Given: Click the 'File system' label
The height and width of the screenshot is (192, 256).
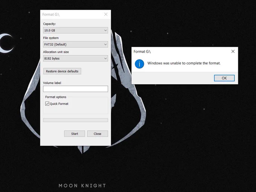Looking at the screenshot, I should click(x=51, y=38).
